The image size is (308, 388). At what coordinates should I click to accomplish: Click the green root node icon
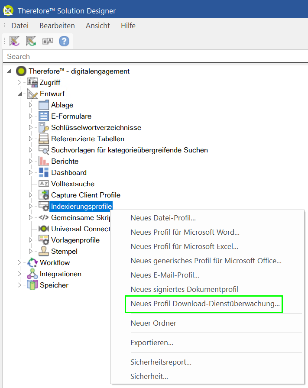pos(21,71)
